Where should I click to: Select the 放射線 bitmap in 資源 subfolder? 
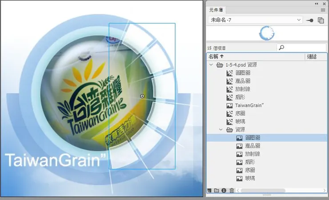266,154
